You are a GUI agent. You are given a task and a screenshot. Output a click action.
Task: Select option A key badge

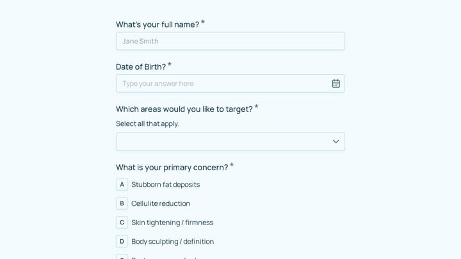[x=122, y=184]
